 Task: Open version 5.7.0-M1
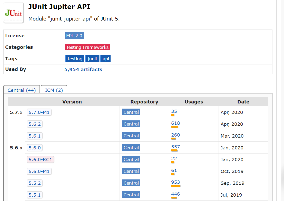[39, 112]
